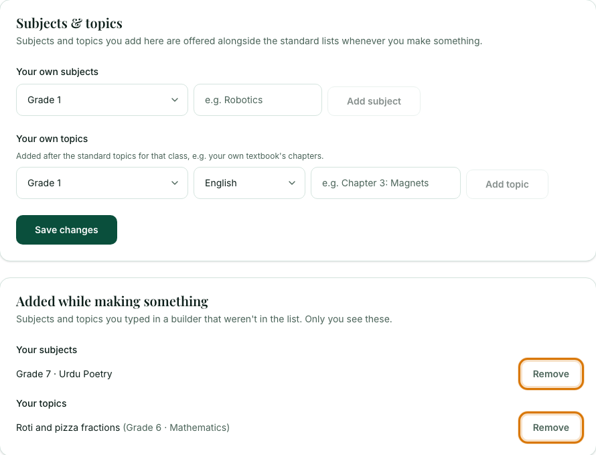
Task: Click the Save changes button
Action: 66,230
